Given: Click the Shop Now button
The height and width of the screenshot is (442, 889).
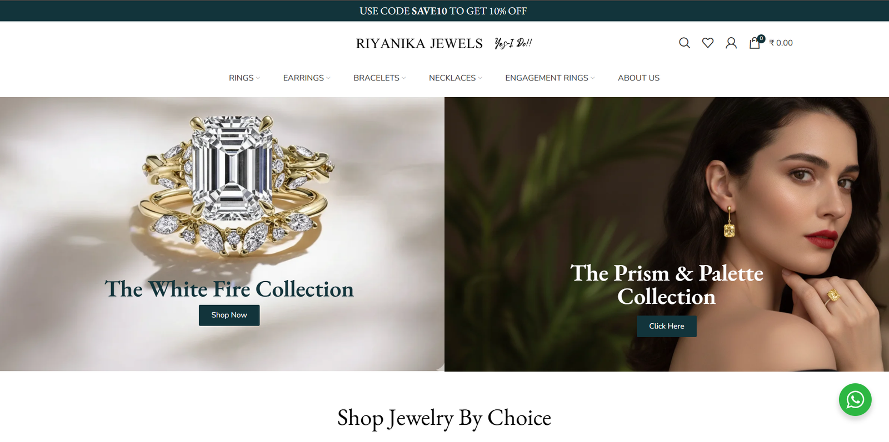Looking at the screenshot, I should click(229, 315).
